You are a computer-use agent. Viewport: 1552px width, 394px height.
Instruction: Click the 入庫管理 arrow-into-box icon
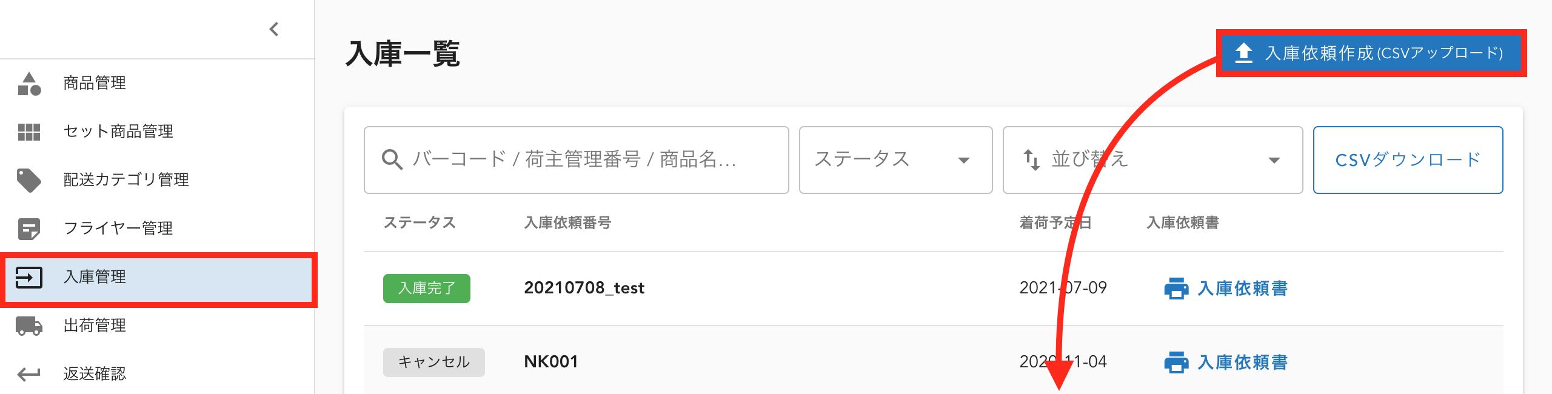[x=29, y=278]
